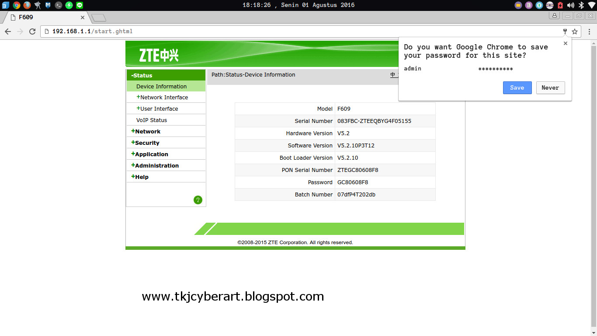The width and height of the screenshot is (597, 336).
Task: Select software version V5.2.10P3T12
Action: (356, 146)
